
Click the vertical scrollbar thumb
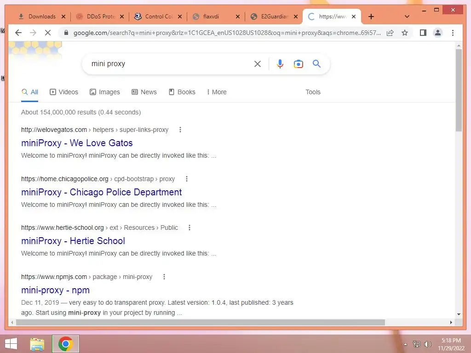(x=459, y=90)
